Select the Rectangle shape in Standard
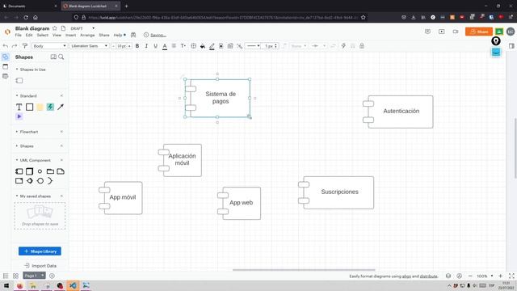This screenshot has width=517, height=291. click(x=29, y=107)
